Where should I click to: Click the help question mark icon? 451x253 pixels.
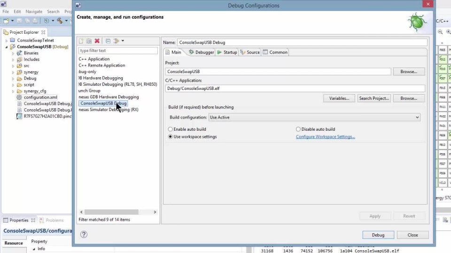(84, 235)
